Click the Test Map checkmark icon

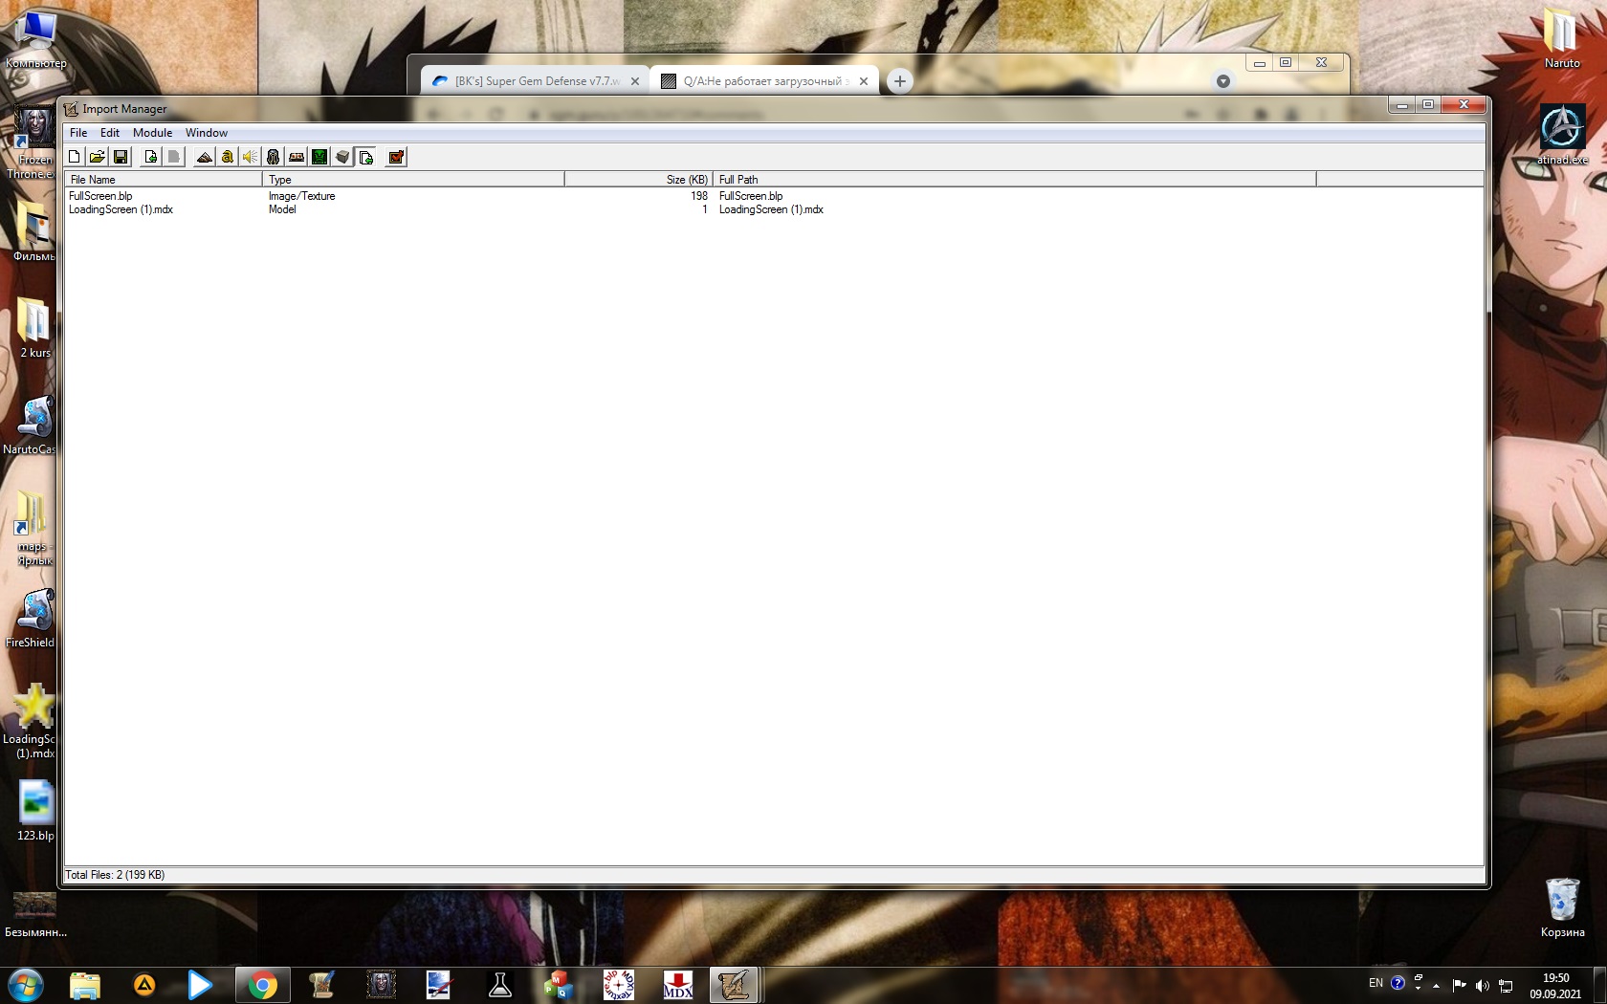[396, 157]
